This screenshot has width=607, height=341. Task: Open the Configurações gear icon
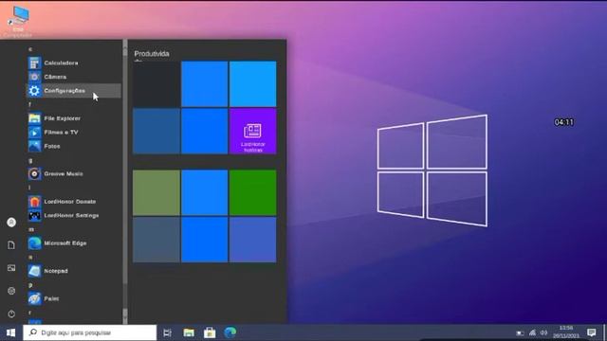(34, 91)
